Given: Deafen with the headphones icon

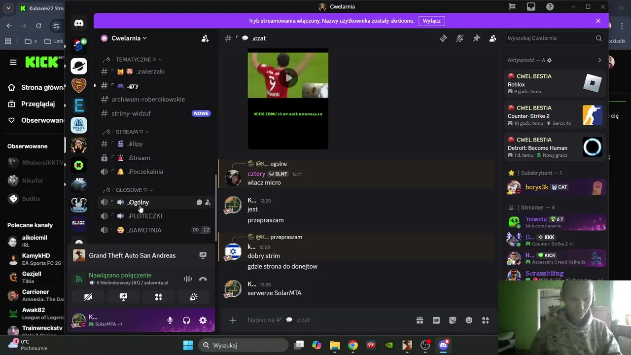Looking at the screenshot, I should [x=186, y=320].
